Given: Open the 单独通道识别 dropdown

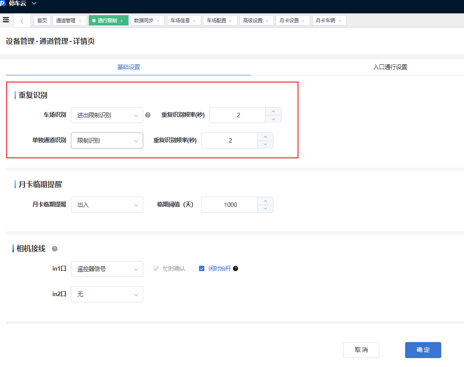Looking at the screenshot, I should [107, 140].
